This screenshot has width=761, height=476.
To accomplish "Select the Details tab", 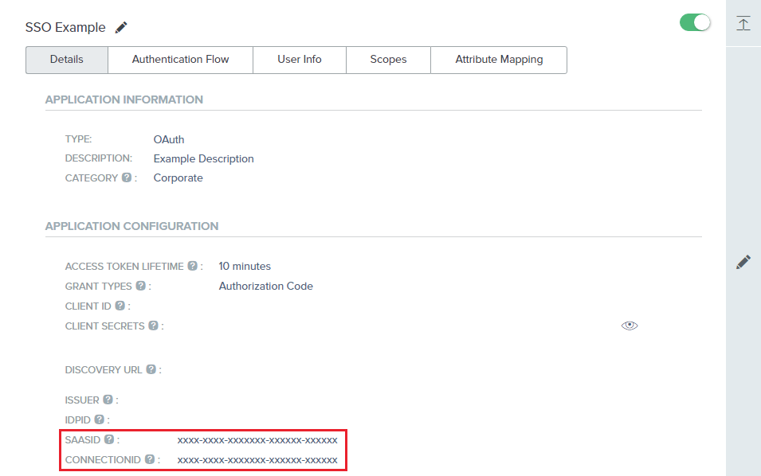I will click(66, 59).
